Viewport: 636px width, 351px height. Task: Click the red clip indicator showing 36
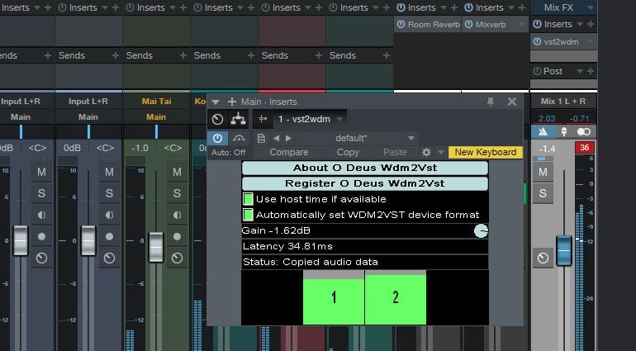tap(584, 148)
